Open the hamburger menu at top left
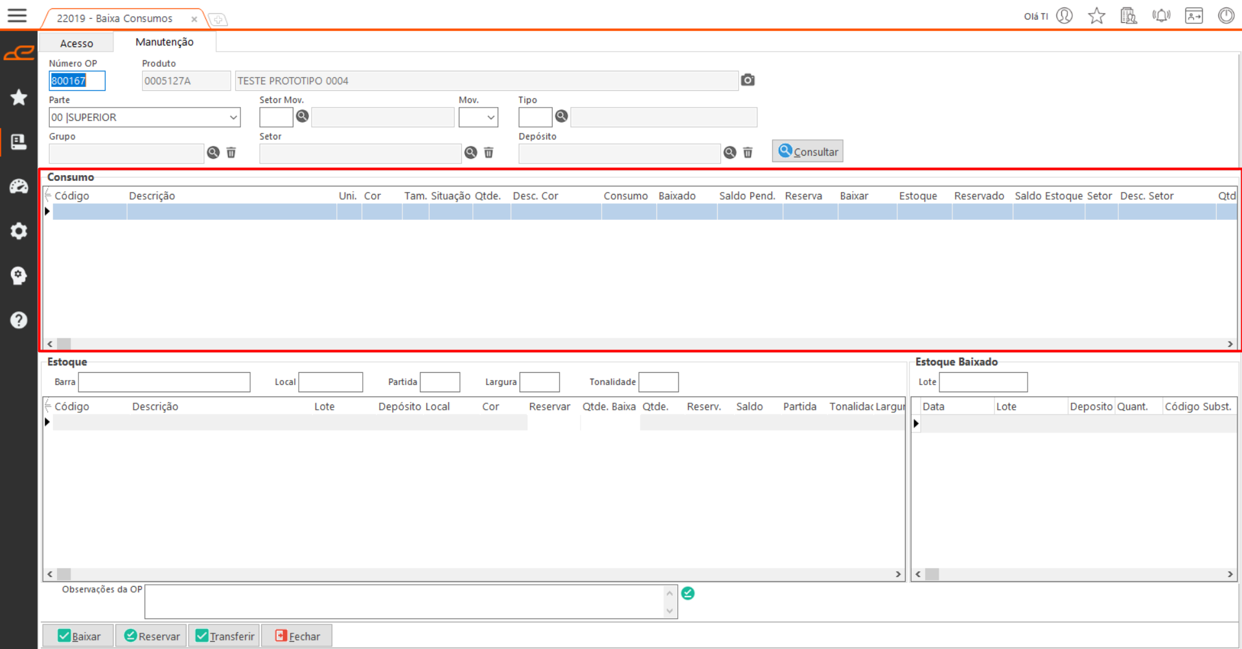Screen dimensions: 1242x649 [x=17, y=16]
